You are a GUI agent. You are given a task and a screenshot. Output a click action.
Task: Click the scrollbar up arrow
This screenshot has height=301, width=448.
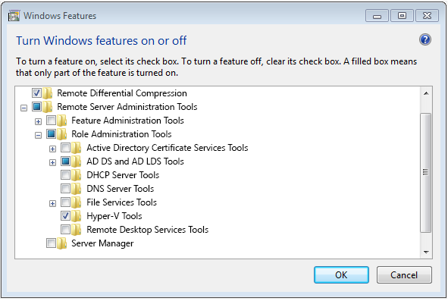[426, 93]
